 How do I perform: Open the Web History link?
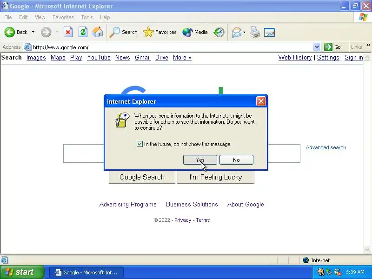[295, 57]
